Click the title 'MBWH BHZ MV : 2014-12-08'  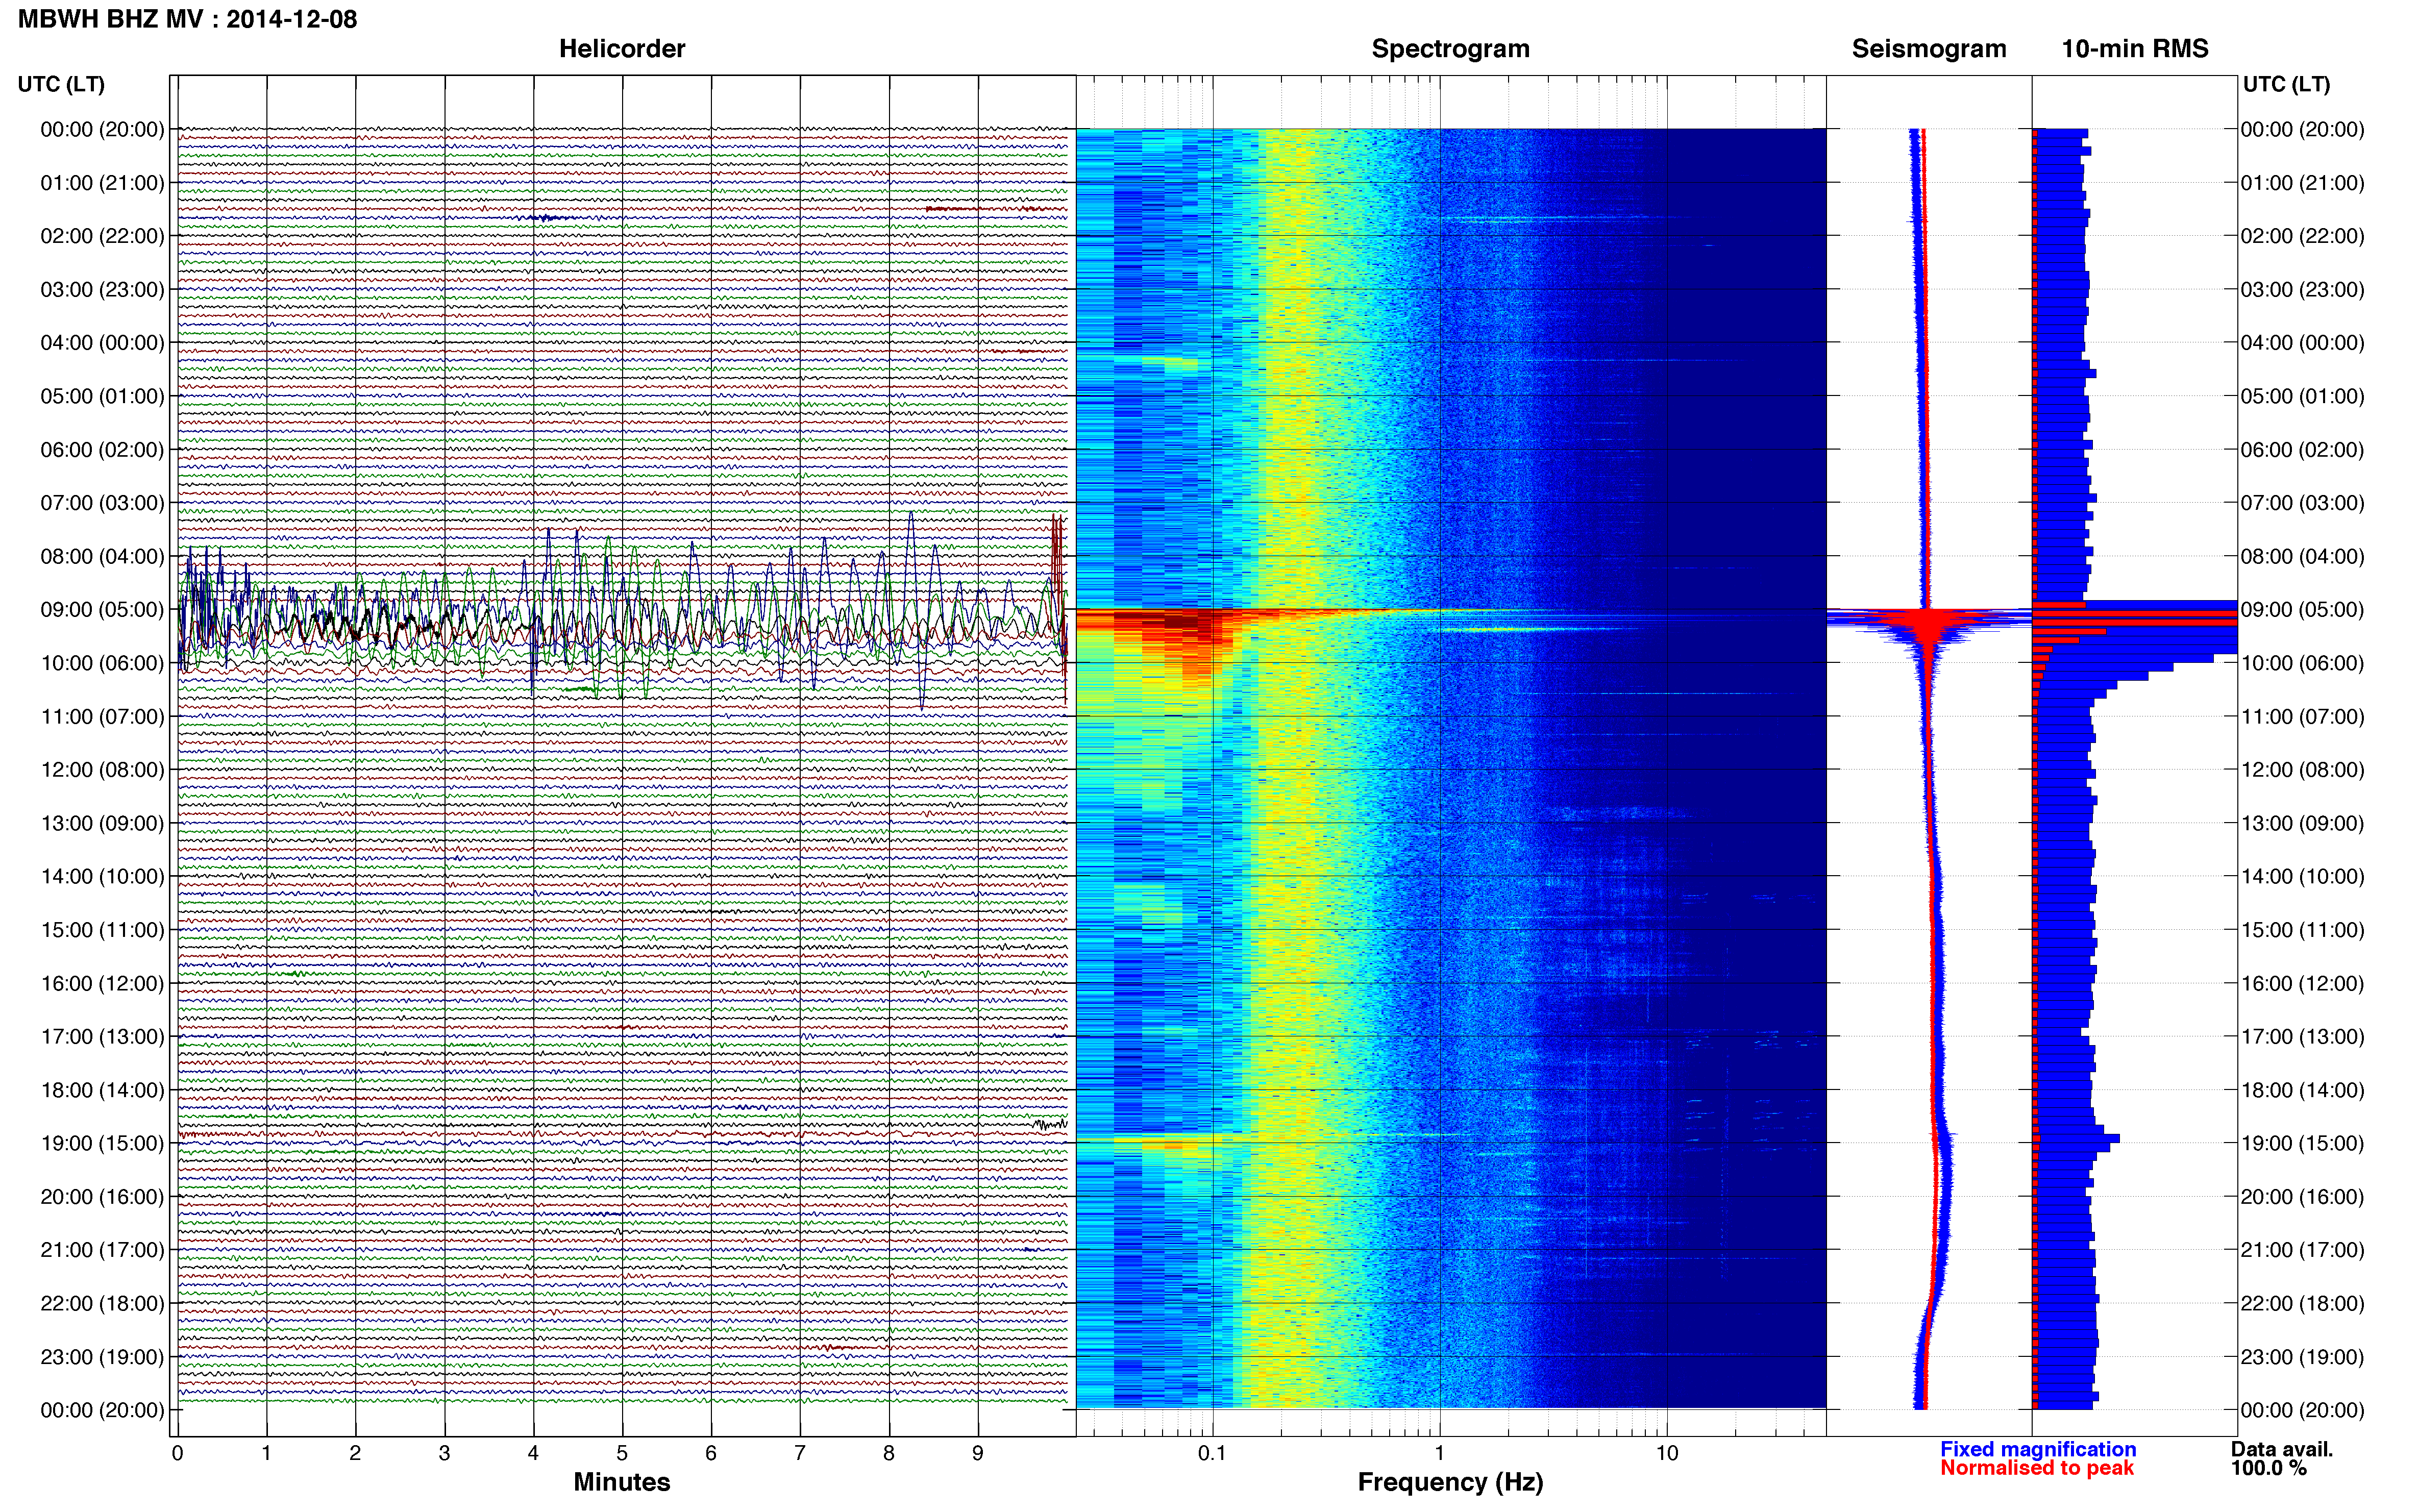187,19
